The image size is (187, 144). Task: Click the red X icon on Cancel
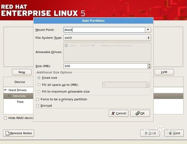[x=113, y=113]
